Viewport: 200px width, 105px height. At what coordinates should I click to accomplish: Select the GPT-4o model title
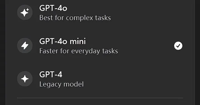coord(53,8)
